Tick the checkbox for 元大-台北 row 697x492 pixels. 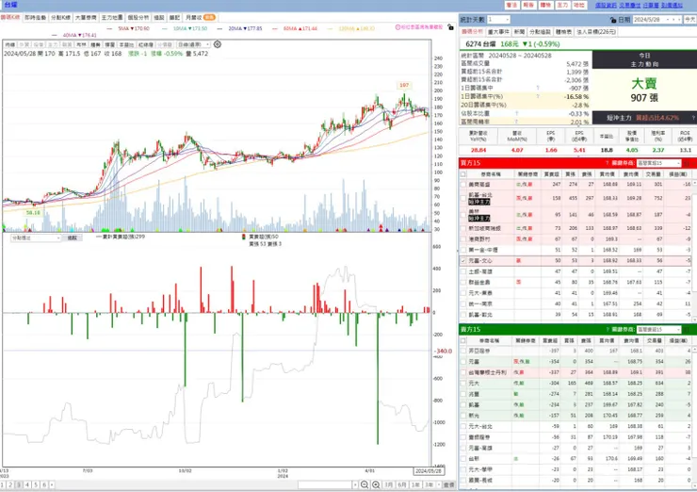(463, 426)
